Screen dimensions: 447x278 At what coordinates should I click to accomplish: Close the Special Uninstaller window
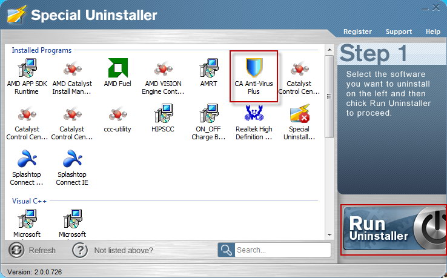[436, 8]
